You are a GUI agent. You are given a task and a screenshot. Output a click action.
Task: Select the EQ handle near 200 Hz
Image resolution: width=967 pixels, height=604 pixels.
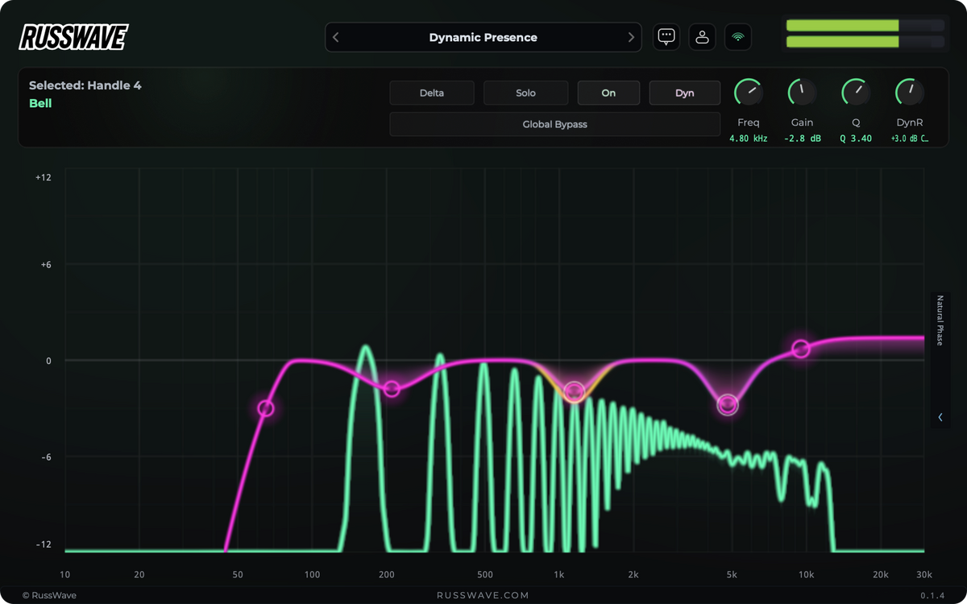pos(392,389)
